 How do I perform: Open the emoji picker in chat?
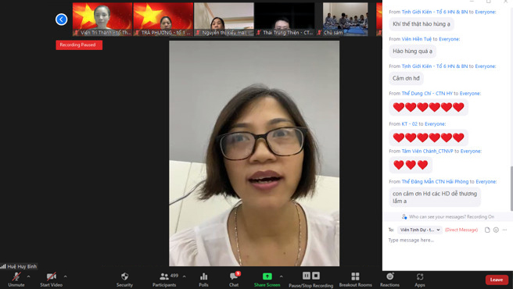[496, 230]
